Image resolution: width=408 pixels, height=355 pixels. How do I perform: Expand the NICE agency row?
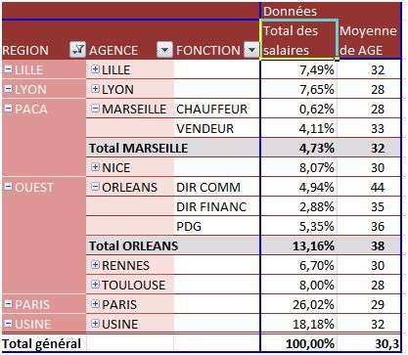tap(95, 167)
